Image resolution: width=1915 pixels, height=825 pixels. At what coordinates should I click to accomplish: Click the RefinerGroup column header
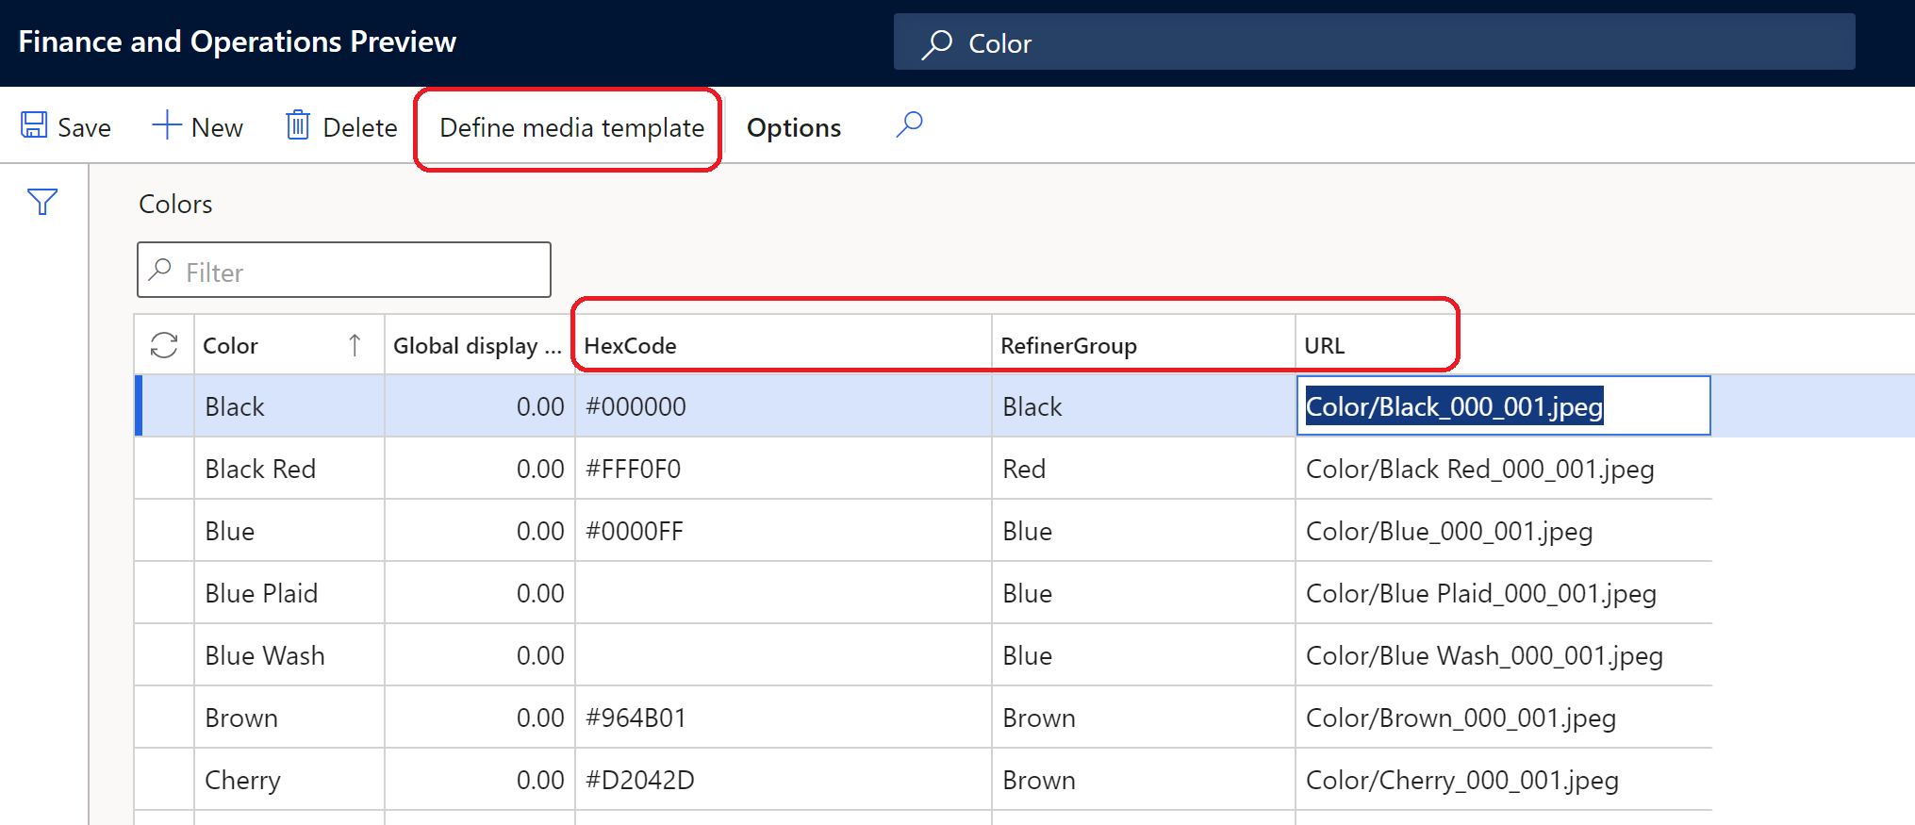tap(1144, 345)
